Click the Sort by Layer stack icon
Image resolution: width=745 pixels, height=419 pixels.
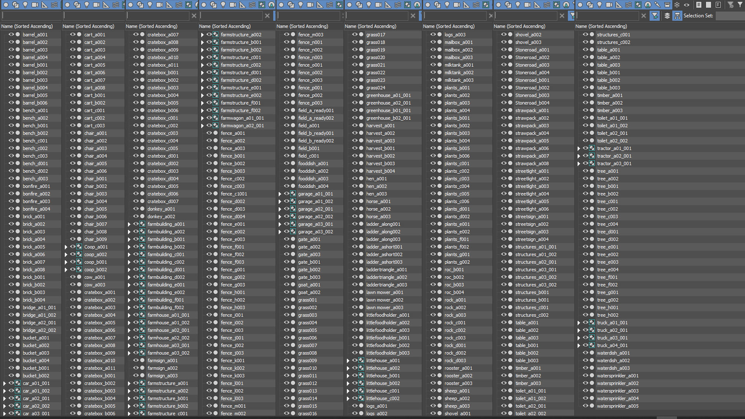(667, 16)
